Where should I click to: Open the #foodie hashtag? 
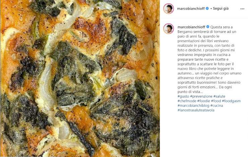tap(203, 101)
